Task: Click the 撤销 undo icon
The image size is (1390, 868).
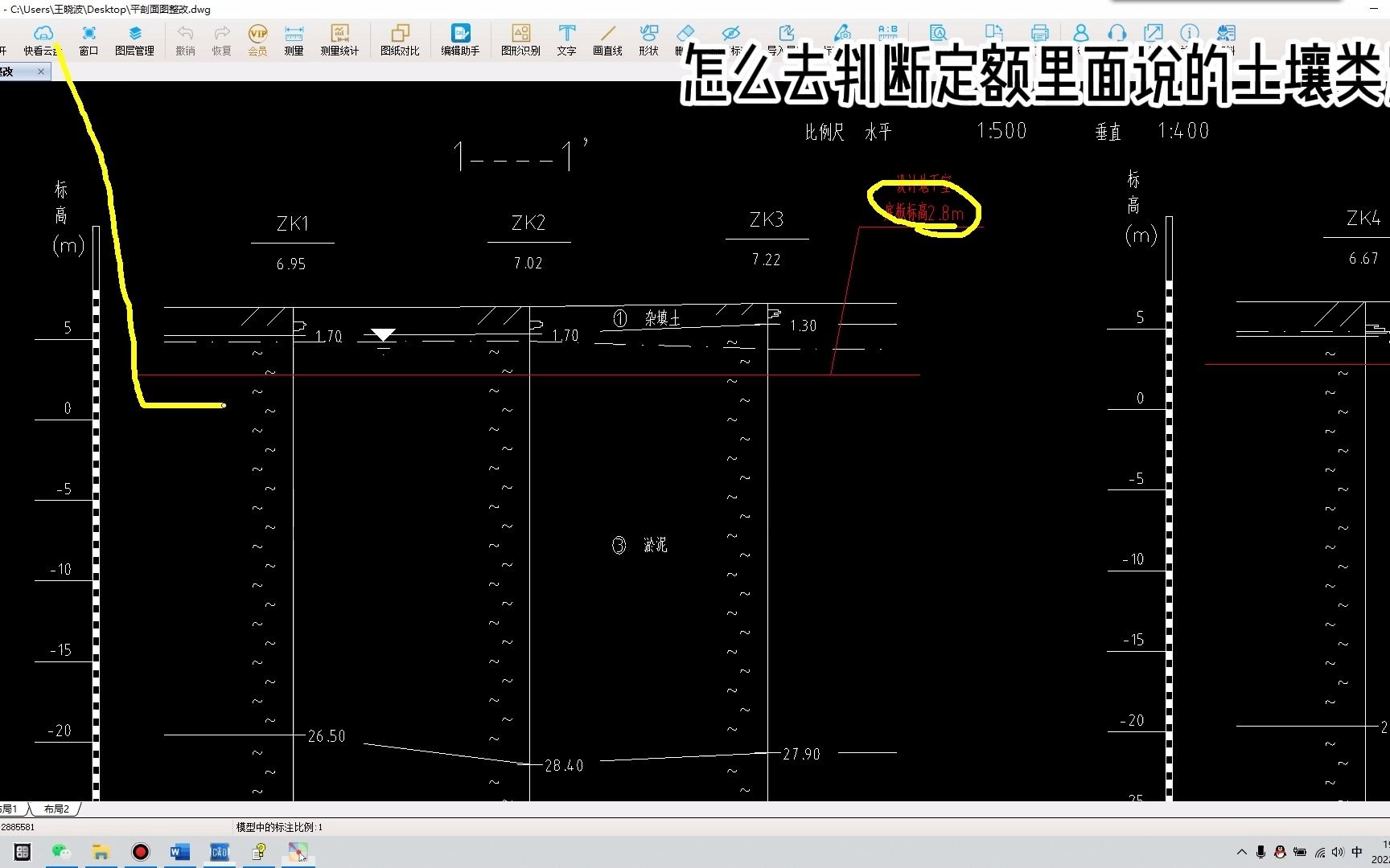Action: point(185,39)
